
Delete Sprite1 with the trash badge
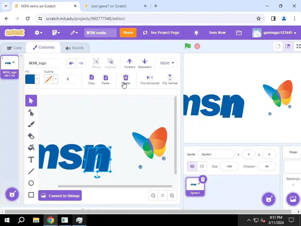click(x=203, y=179)
